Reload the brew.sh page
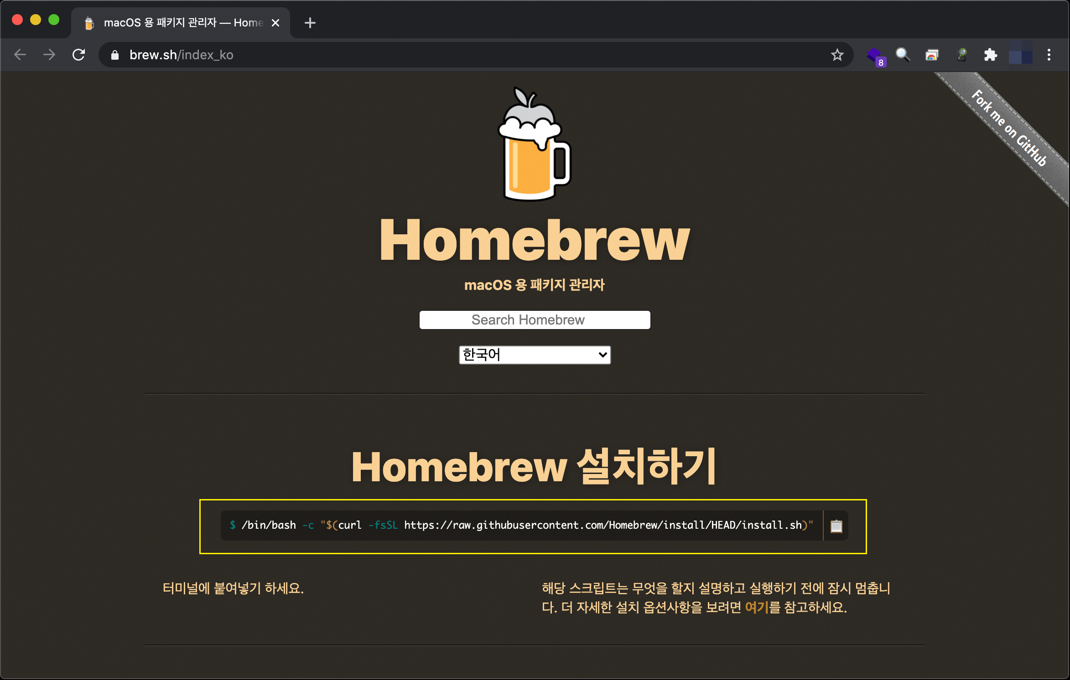The height and width of the screenshot is (680, 1070). pos(79,55)
